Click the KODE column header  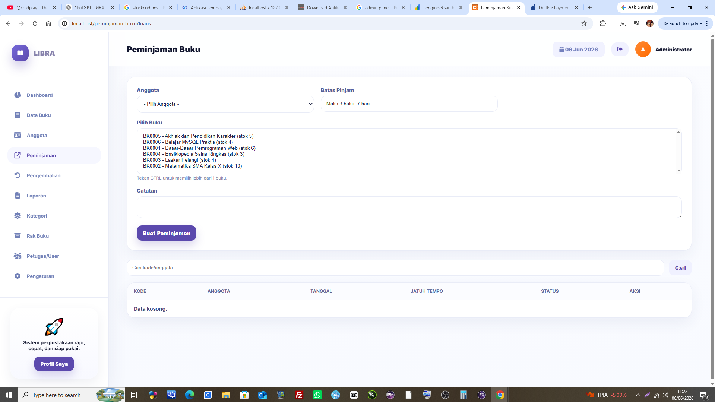tap(140, 291)
